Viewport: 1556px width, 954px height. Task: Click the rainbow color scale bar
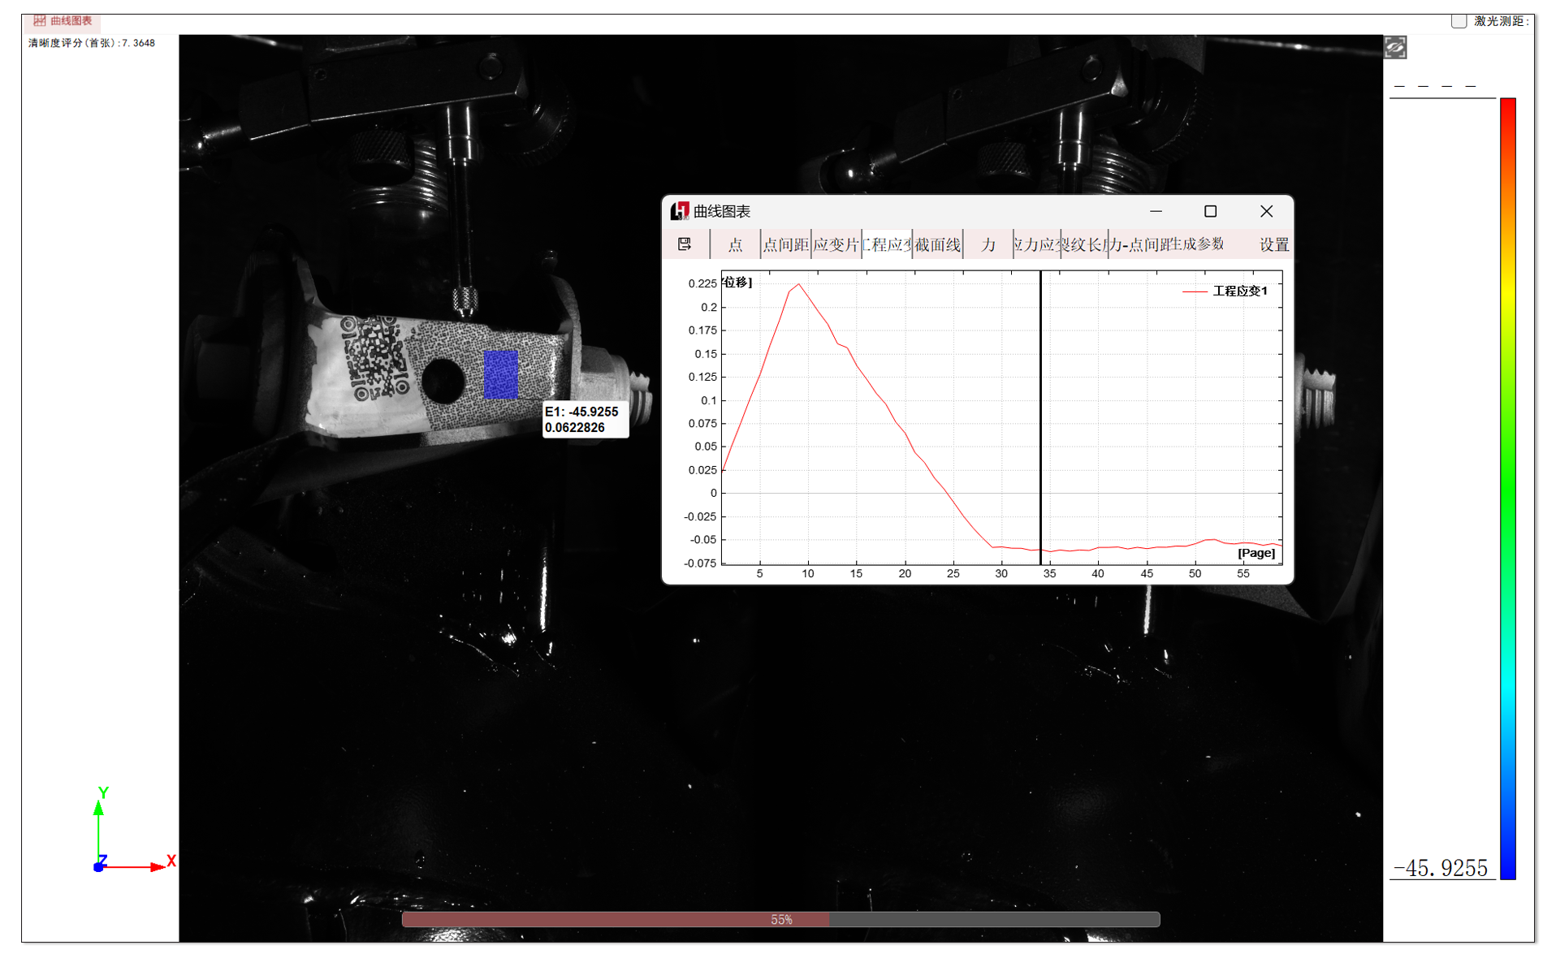click(1507, 487)
